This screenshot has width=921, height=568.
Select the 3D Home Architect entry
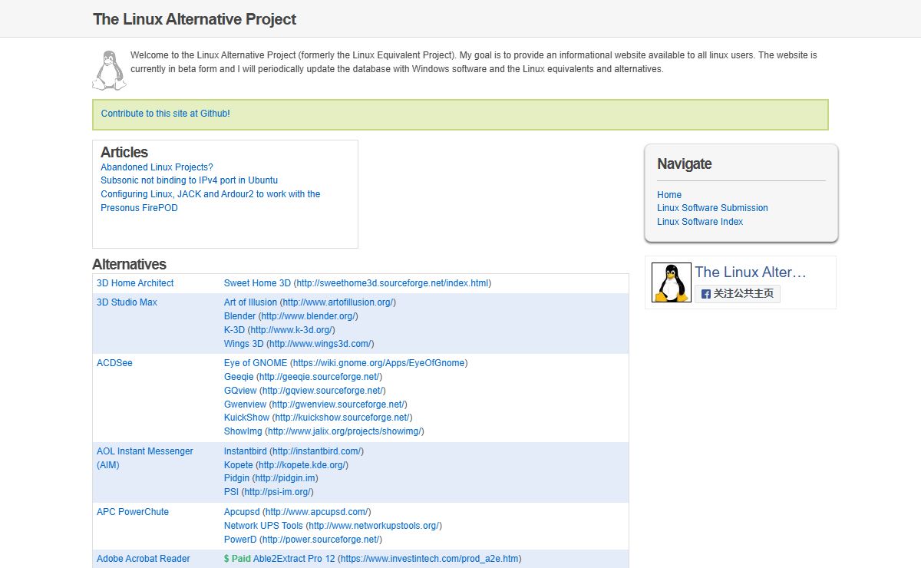coord(135,283)
